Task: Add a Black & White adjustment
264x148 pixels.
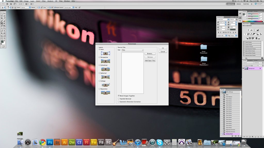Action: pyautogui.click(x=254, y=34)
